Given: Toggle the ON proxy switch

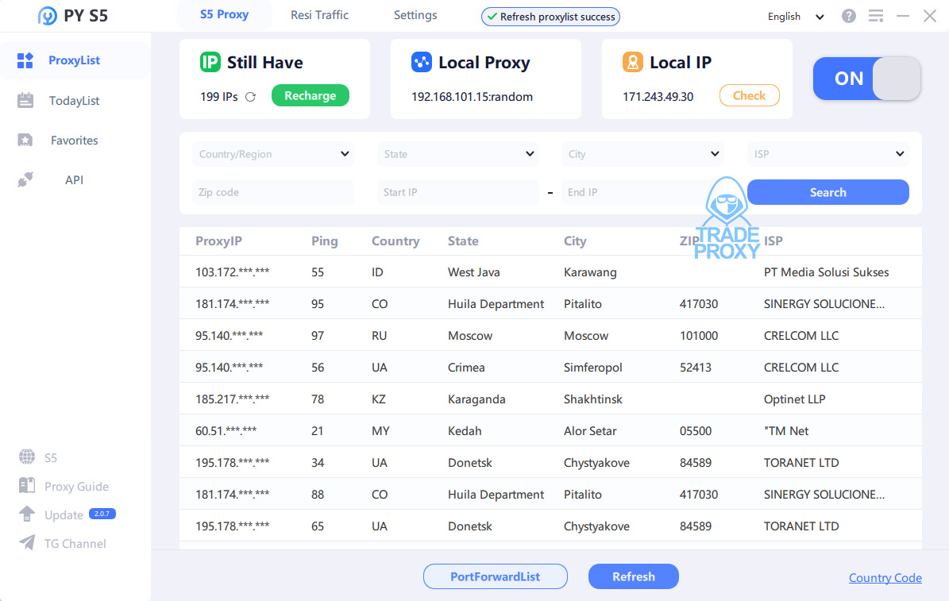Looking at the screenshot, I should click(866, 79).
